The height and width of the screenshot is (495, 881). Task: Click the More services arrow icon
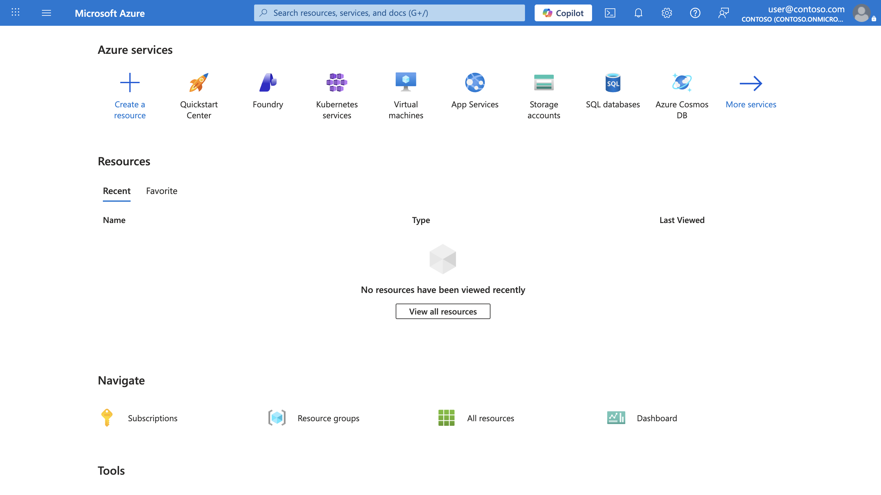pyautogui.click(x=751, y=83)
